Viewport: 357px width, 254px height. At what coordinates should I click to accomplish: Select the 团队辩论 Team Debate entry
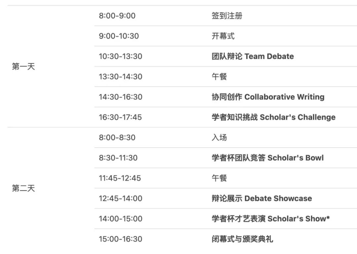tap(253, 56)
